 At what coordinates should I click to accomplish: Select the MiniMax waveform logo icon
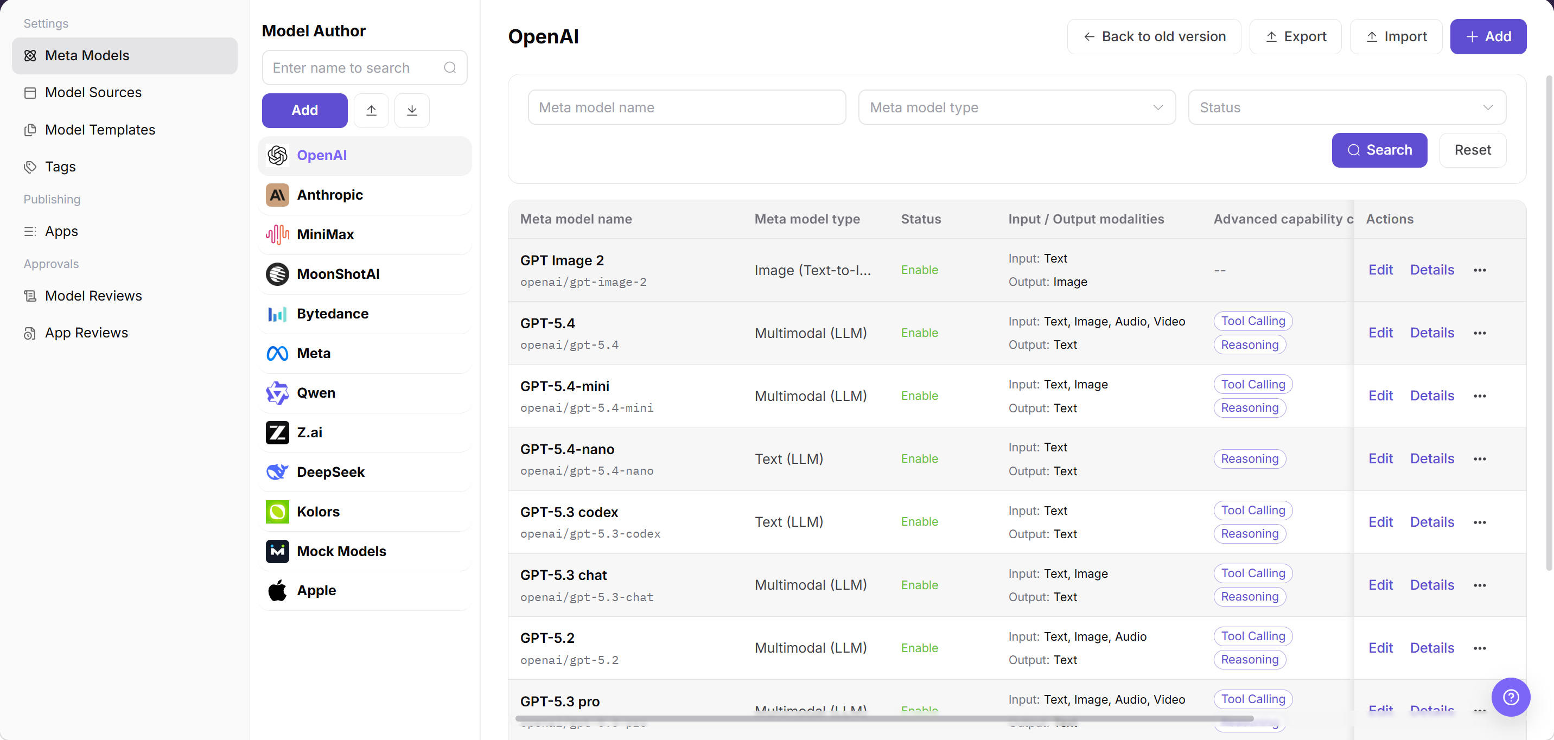click(x=277, y=234)
